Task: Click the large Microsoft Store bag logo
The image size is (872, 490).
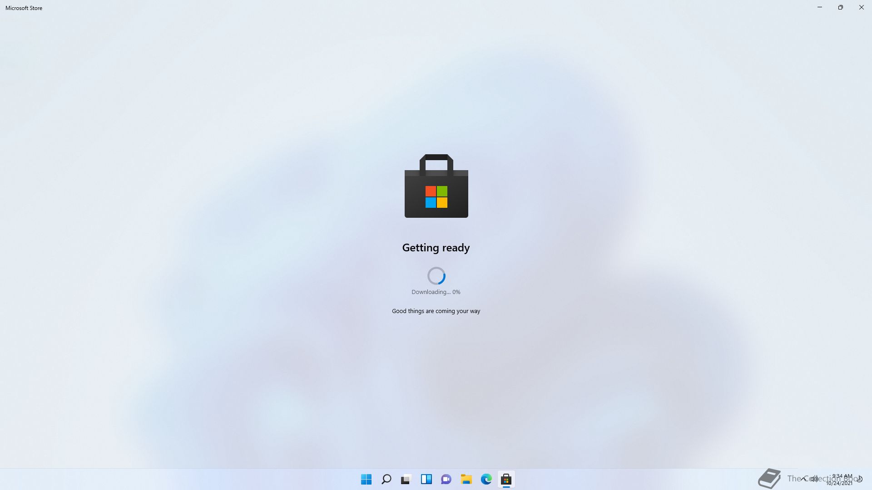Action: [436, 186]
